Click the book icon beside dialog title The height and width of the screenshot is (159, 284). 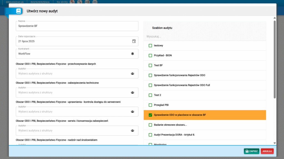coord(19,11)
